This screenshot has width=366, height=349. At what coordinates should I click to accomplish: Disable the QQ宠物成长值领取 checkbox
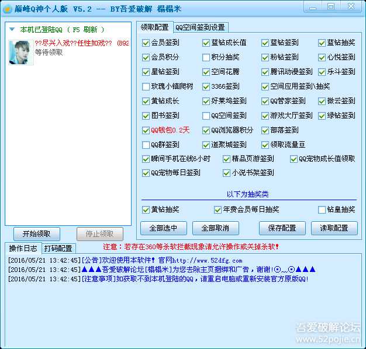[294, 159]
